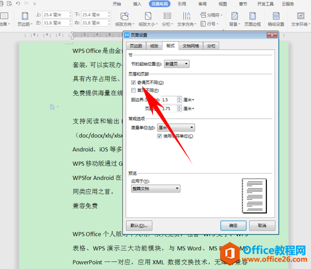The height and width of the screenshot is (269, 311).
Task: Open the View (视图) ribbon tab
Action: pyautogui.click(x=223, y=4)
